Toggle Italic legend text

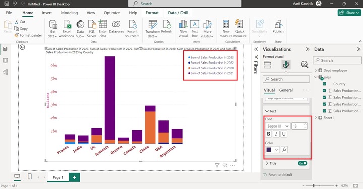point(276,134)
